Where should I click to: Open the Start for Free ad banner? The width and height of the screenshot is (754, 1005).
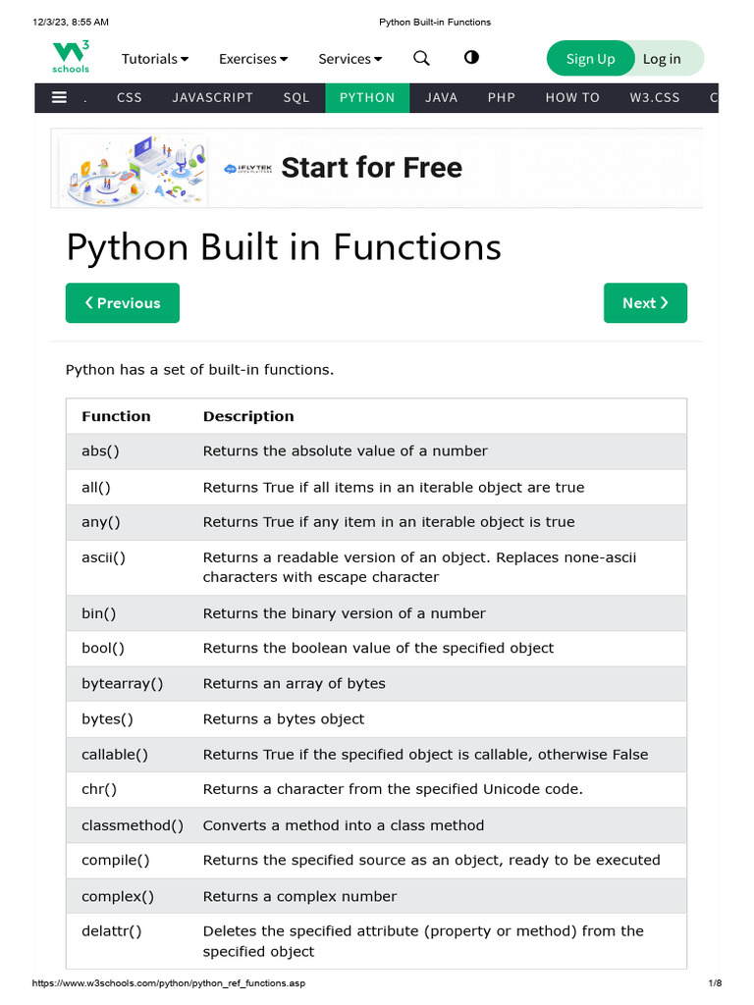point(371,168)
